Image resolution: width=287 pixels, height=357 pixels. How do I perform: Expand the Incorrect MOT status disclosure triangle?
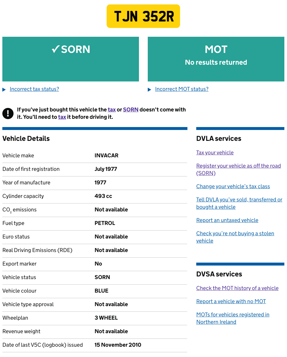point(150,90)
